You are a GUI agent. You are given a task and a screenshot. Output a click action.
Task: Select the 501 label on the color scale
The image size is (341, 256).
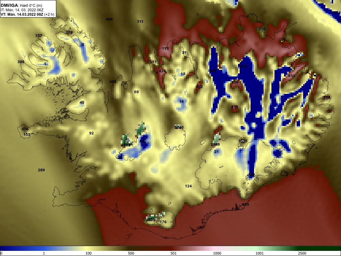click(x=173, y=253)
